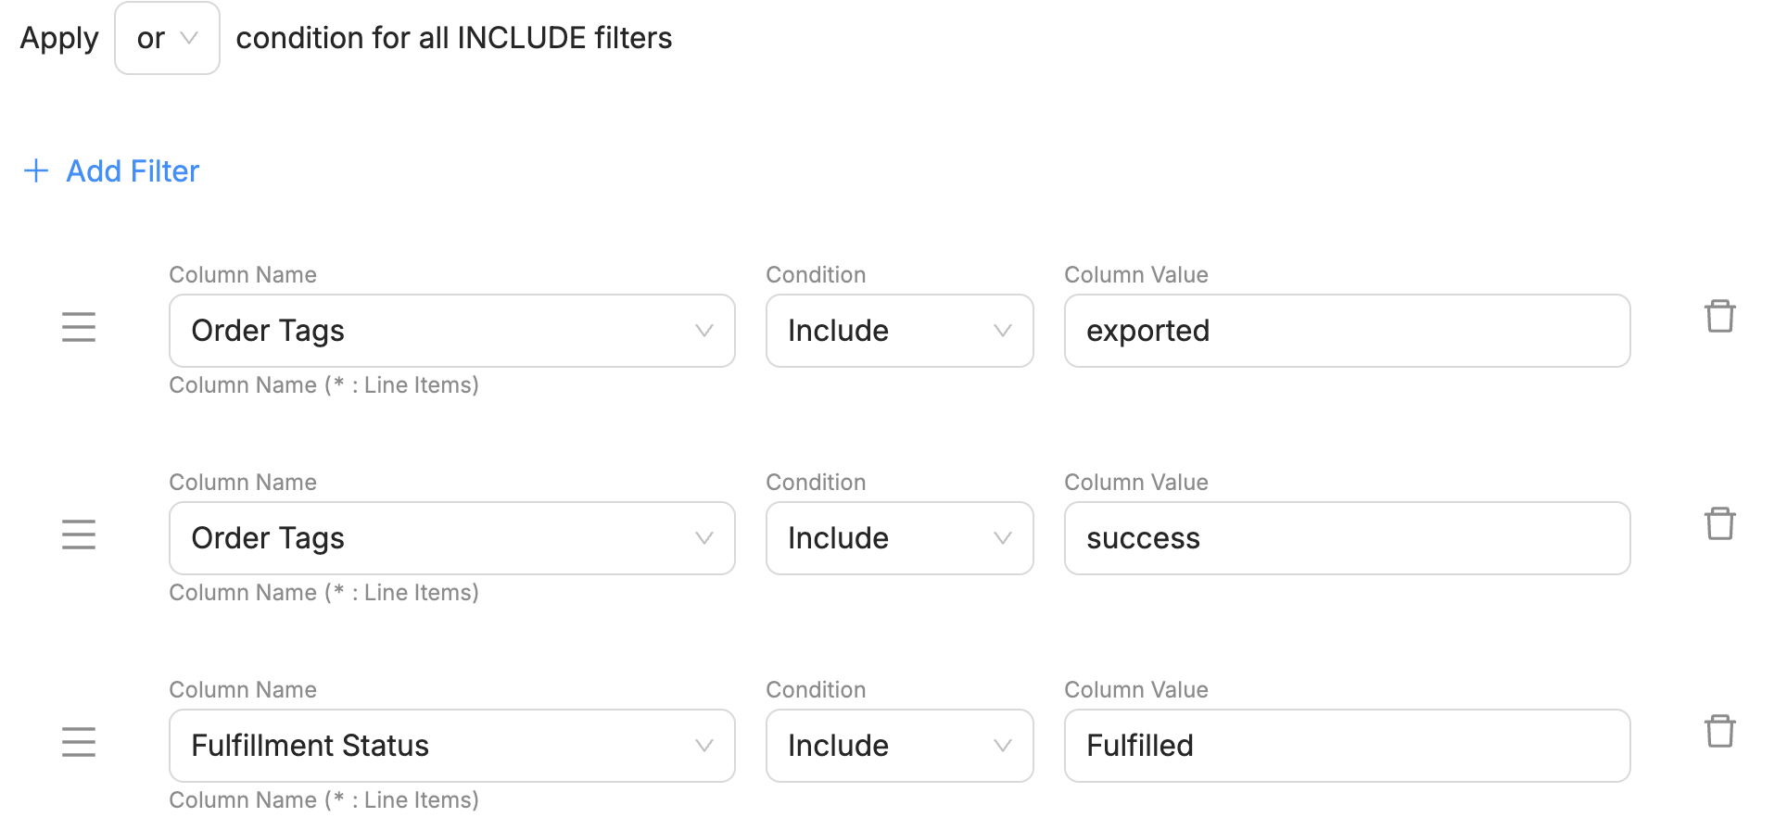Open the Fulfillment Status column dropdown
This screenshot has width=1787, height=830.
point(452,746)
